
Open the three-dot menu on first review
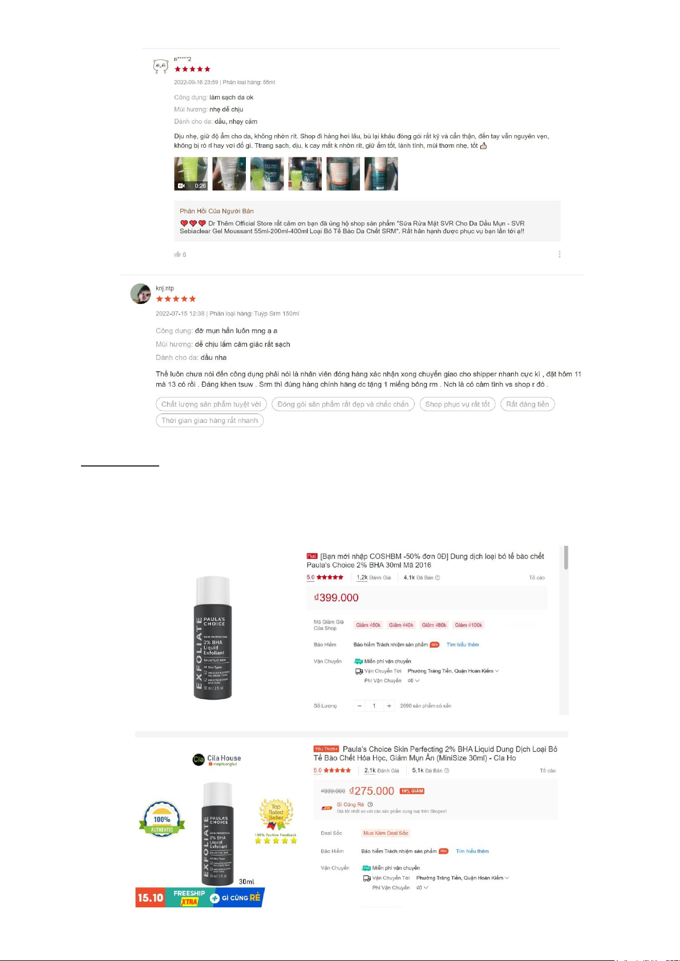point(559,254)
